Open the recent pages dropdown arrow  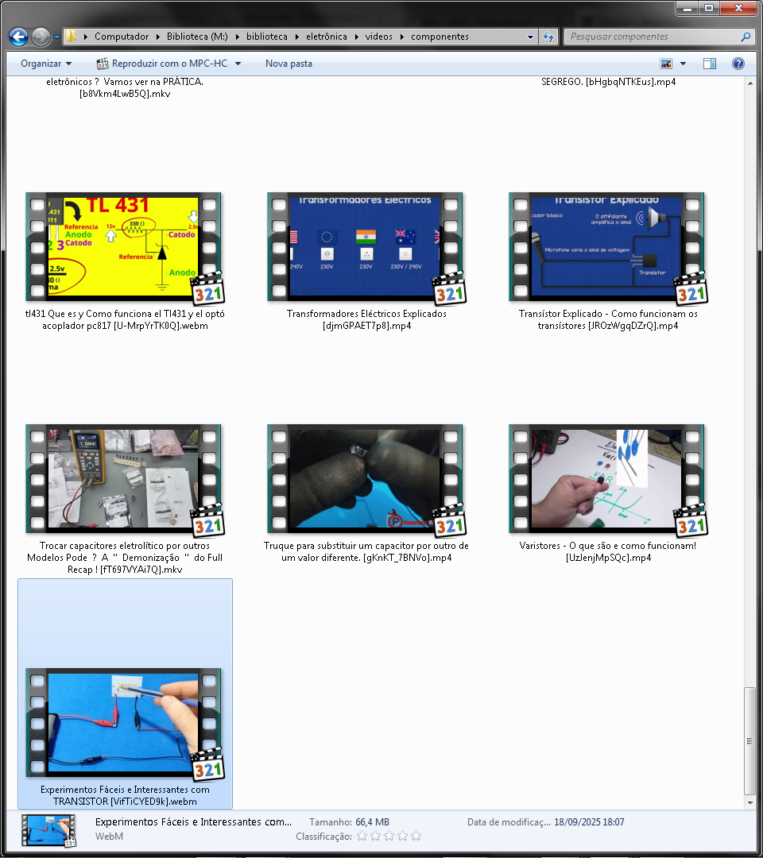click(x=56, y=37)
